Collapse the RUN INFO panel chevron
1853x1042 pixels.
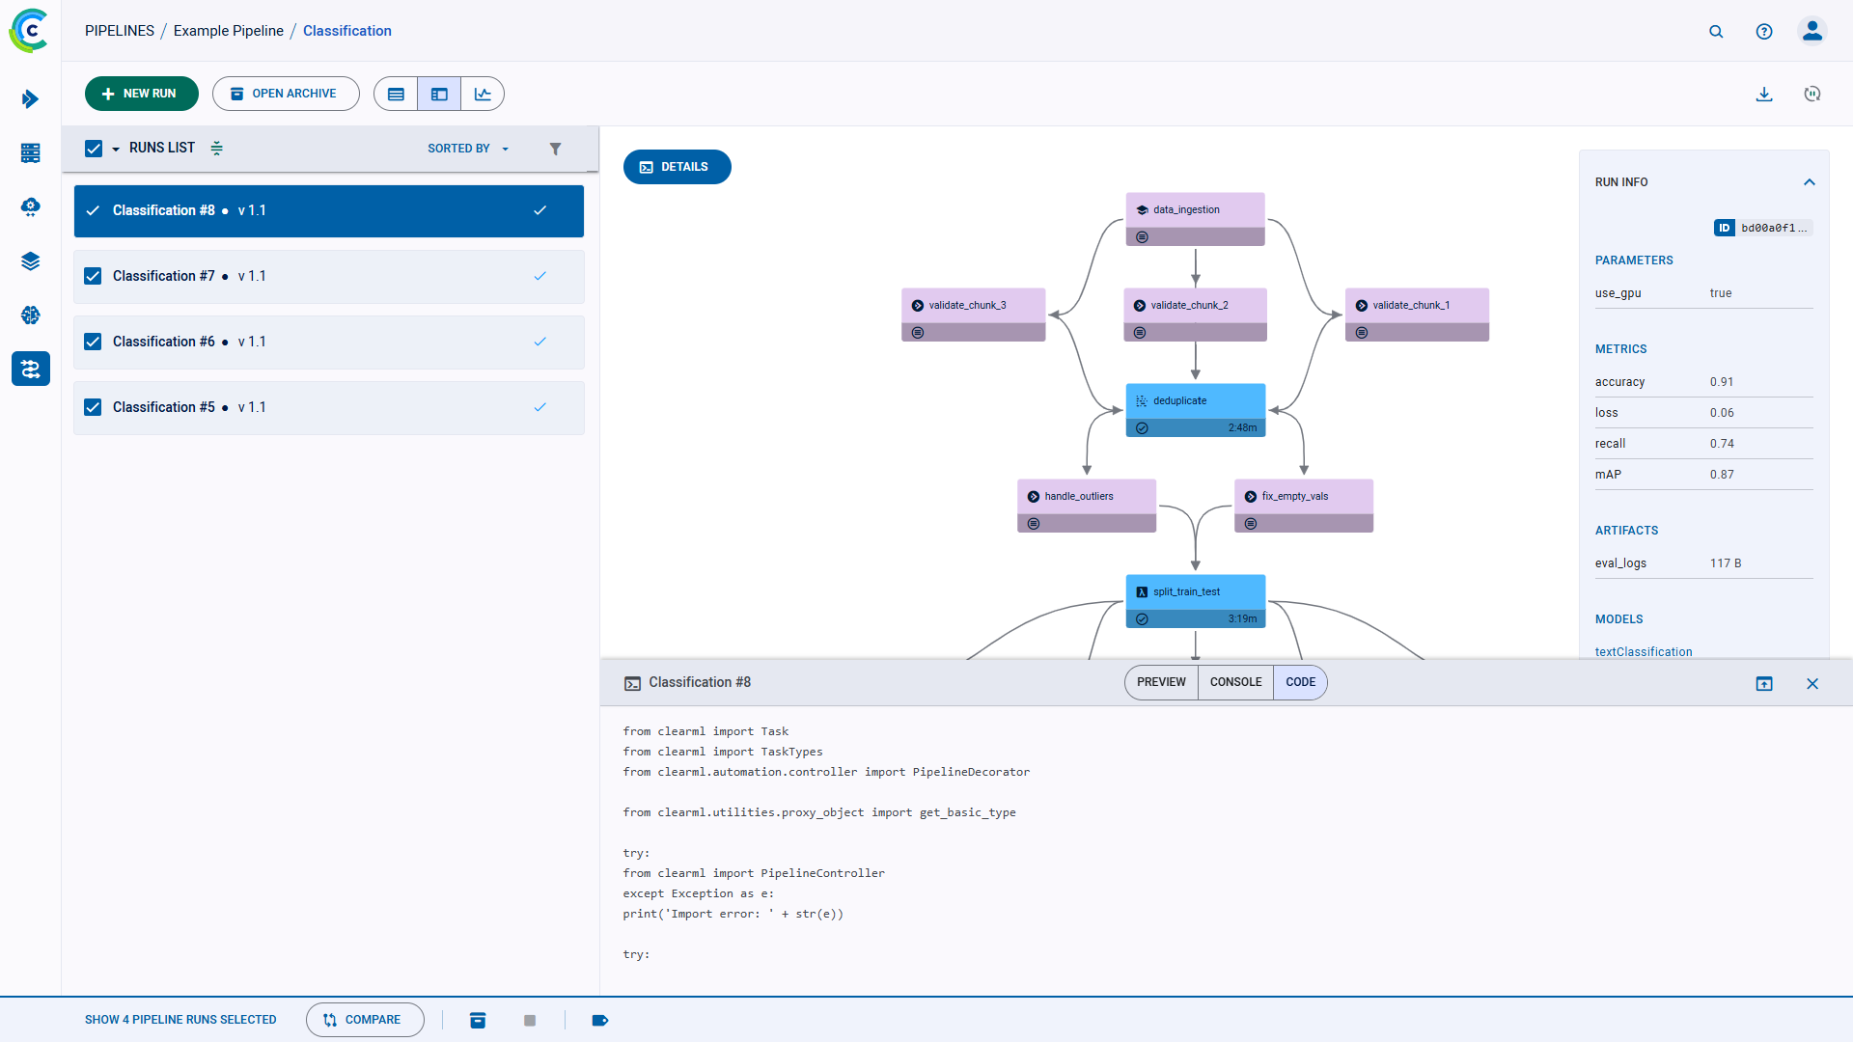click(1810, 182)
